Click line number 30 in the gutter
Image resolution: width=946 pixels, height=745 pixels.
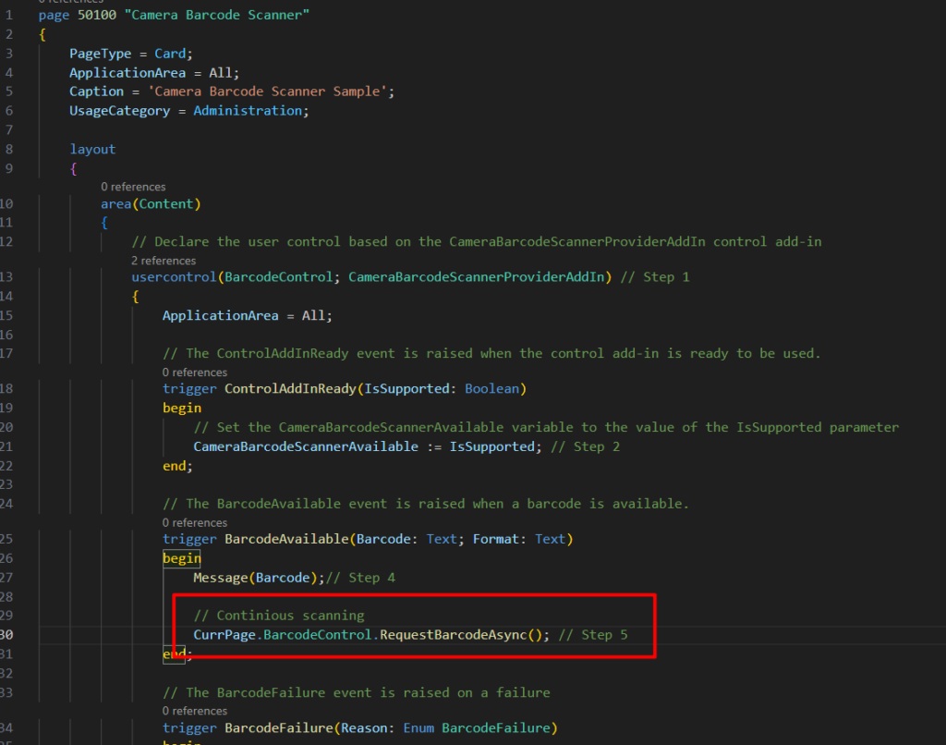pos(7,634)
